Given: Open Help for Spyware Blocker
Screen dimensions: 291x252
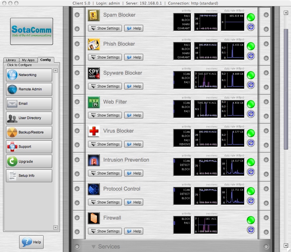Looking at the screenshot, I should (x=134, y=86).
